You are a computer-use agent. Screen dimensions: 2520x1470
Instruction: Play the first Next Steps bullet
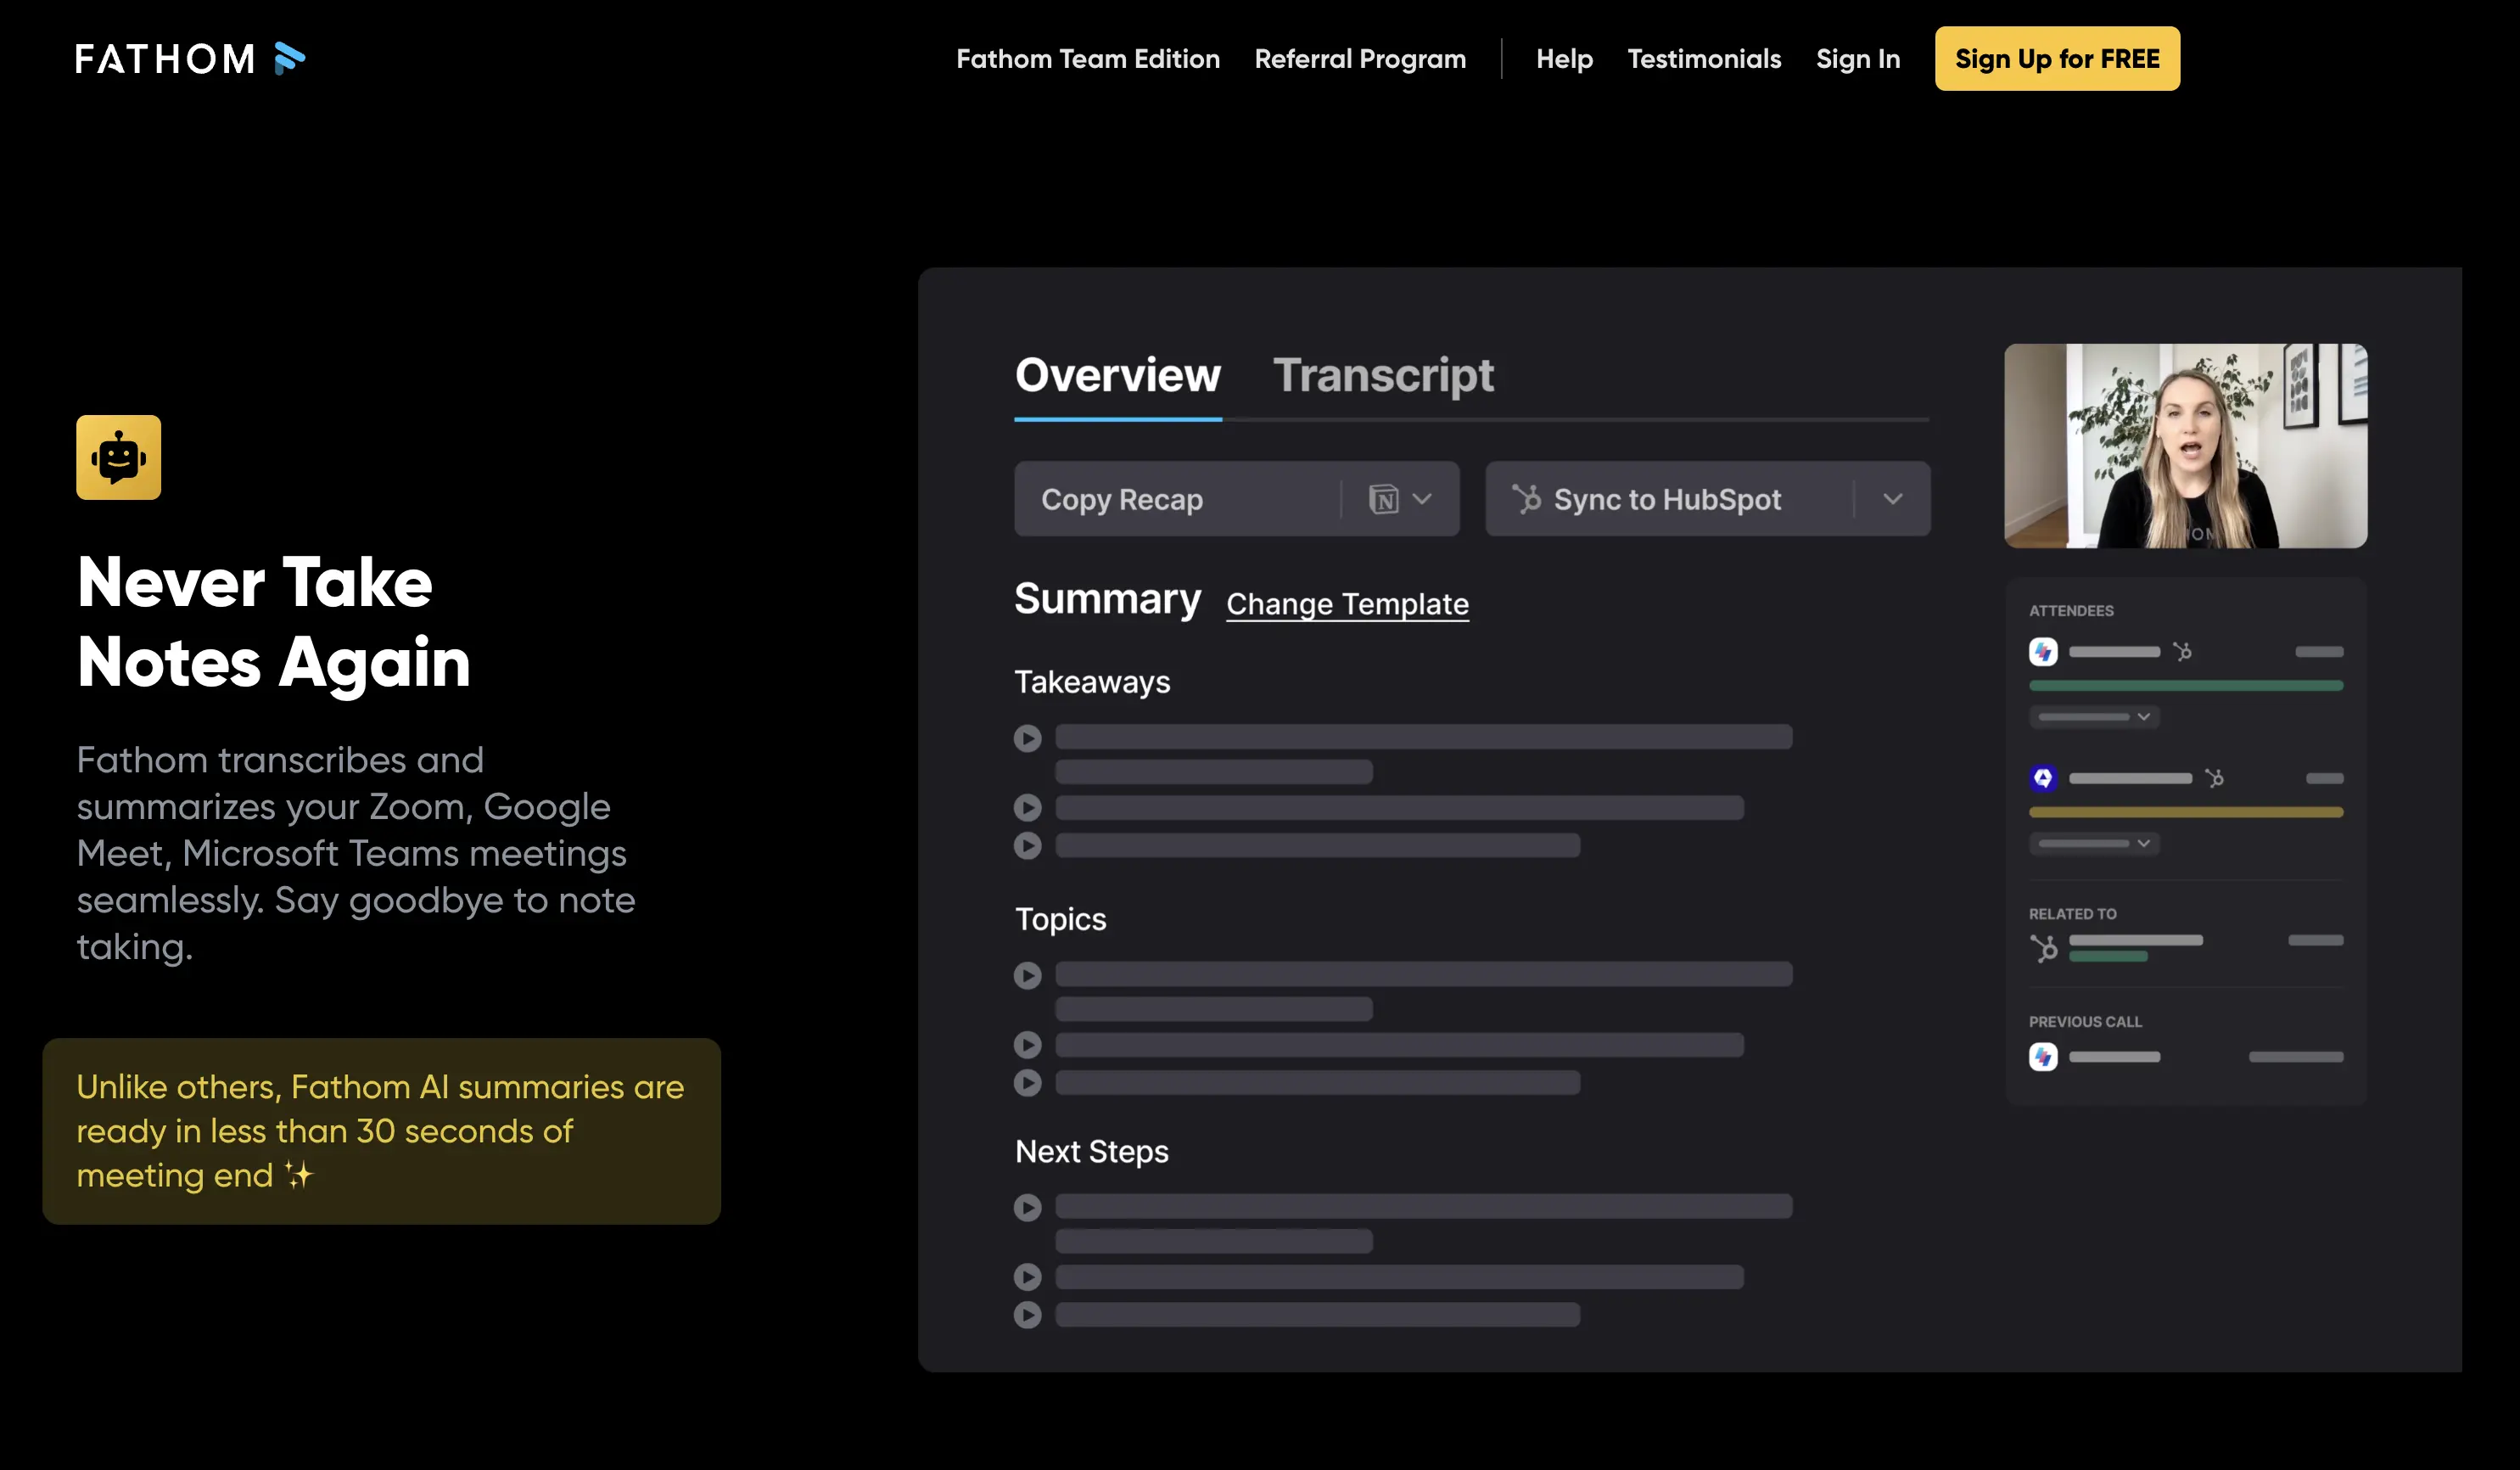coord(1027,1208)
